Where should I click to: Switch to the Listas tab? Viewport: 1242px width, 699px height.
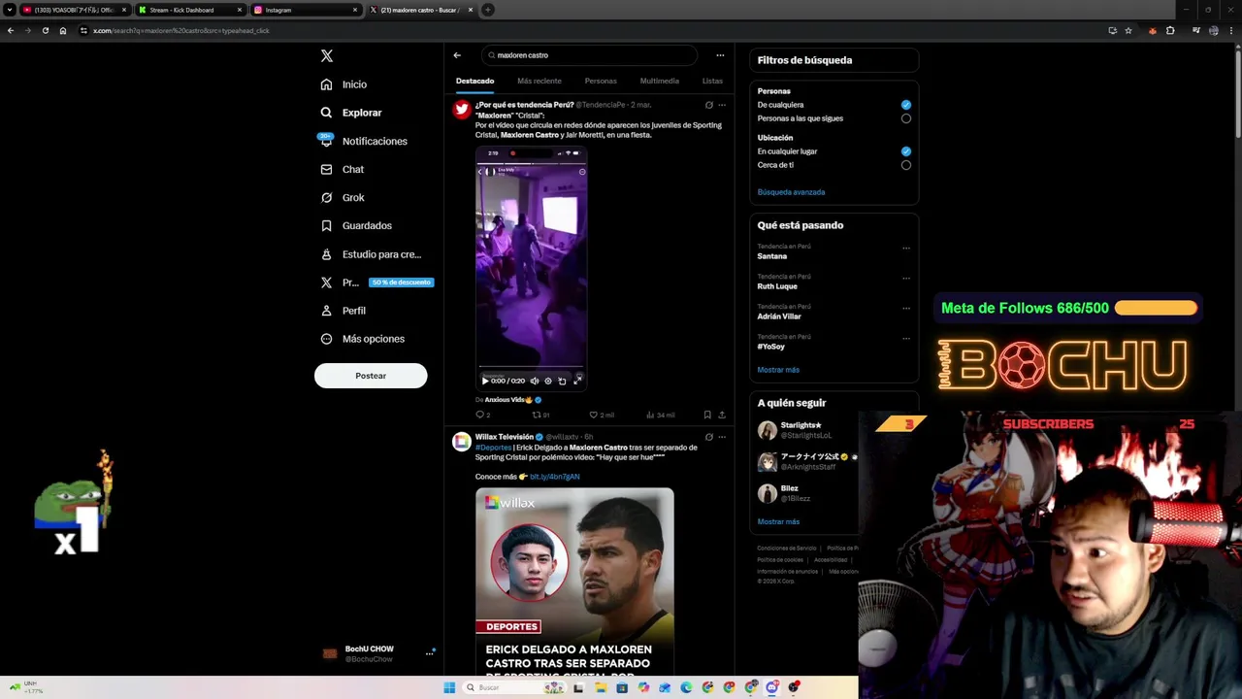712,81
